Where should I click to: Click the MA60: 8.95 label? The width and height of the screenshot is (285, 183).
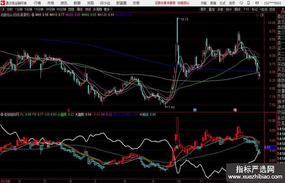[x=89, y=15]
